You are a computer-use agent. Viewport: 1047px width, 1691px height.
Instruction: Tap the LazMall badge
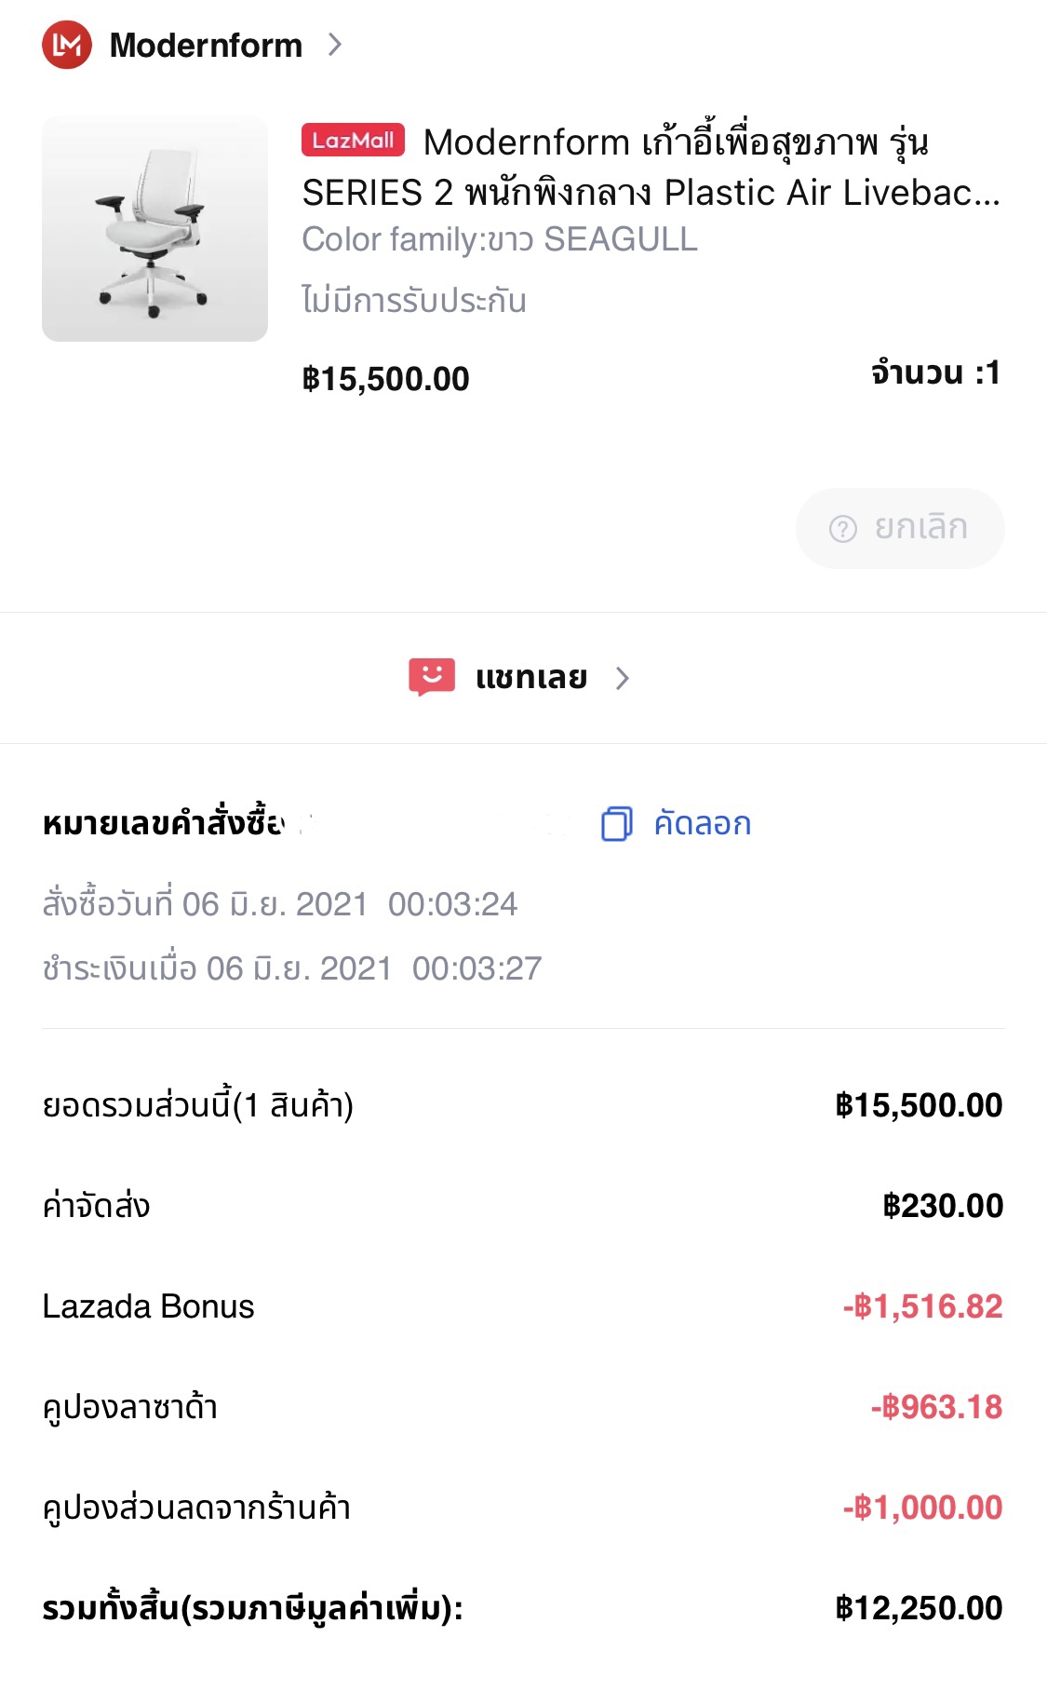click(353, 141)
